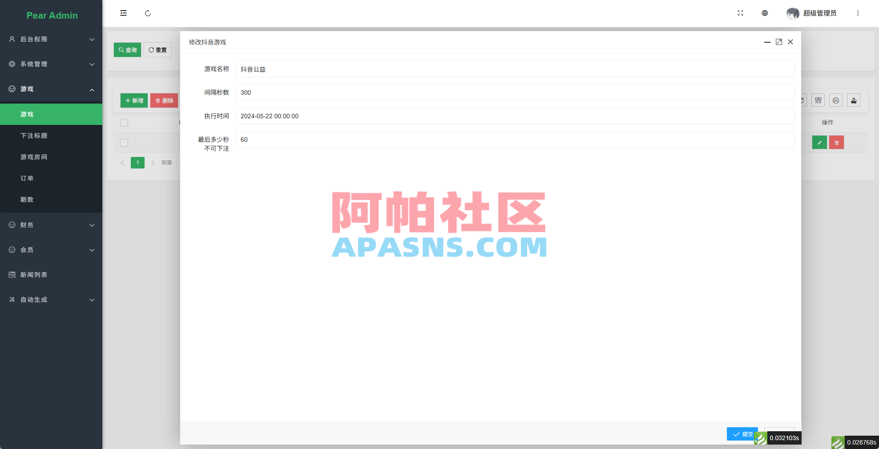The image size is (879, 449).
Task: Expand the 财务 menu
Action: pyautogui.click(x=51, y=225)
